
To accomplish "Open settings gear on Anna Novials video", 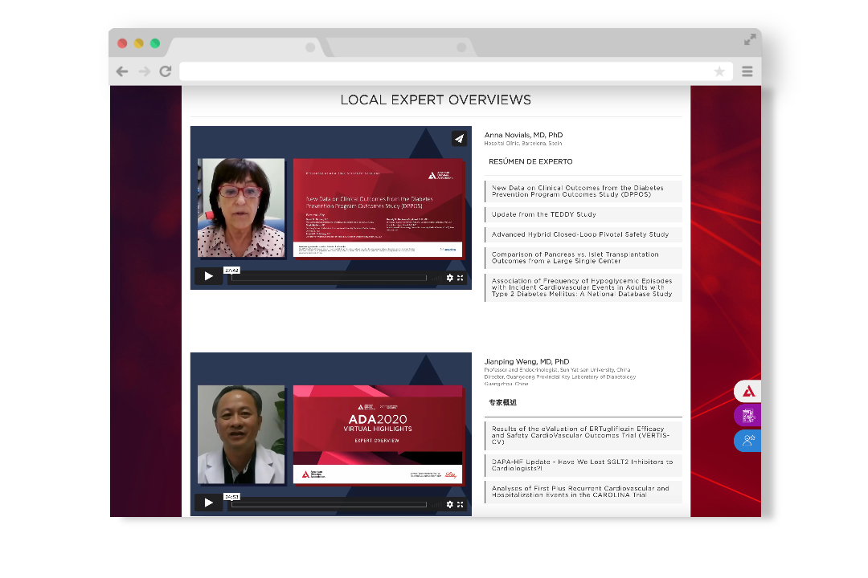I will tap(450, 278).
